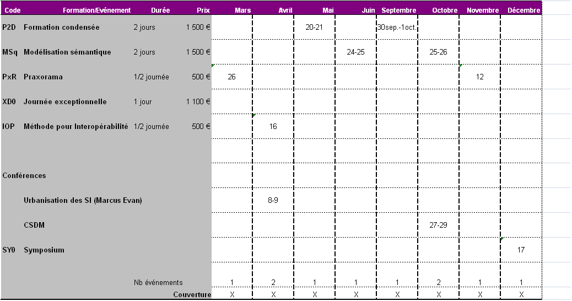This screenshot has height=301, width=572.
Task: Click the CSDM conference cell
Action: coord(34,225)
